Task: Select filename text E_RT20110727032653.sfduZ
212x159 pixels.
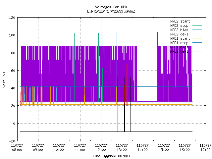Action: (111, 11)
